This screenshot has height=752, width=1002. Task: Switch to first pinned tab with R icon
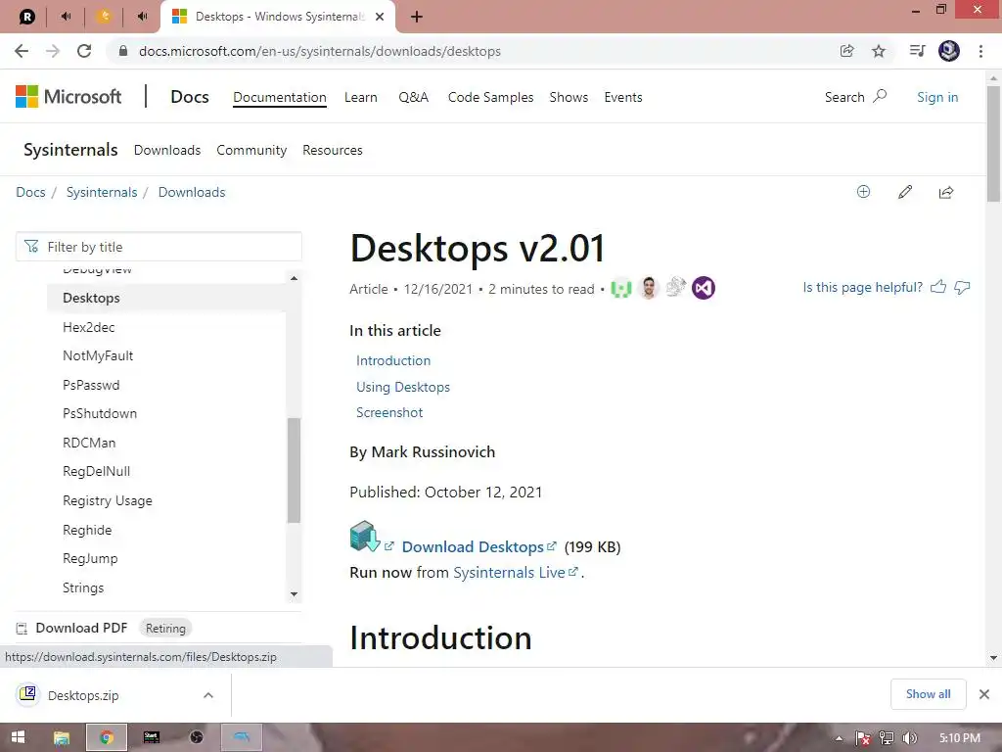[x=26, y=17]
